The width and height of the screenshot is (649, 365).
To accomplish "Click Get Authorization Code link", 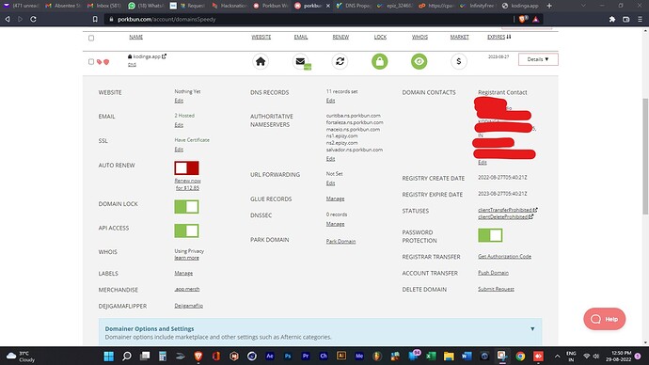I will click(504, 257).
